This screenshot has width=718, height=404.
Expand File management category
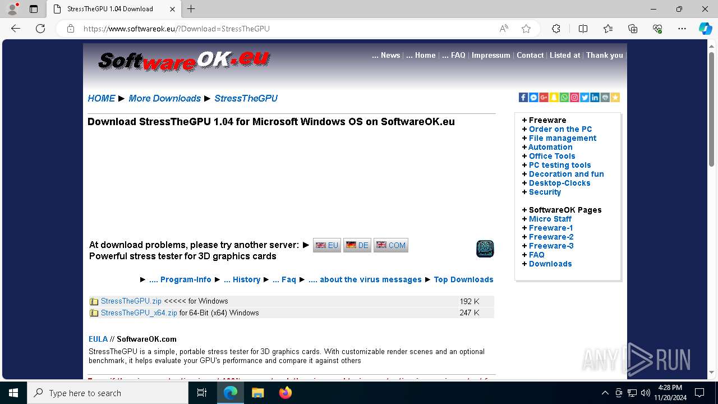(563, 138)
